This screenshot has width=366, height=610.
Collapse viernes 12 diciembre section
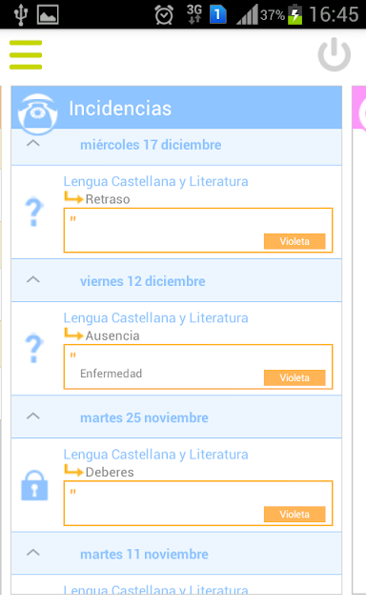33,279
